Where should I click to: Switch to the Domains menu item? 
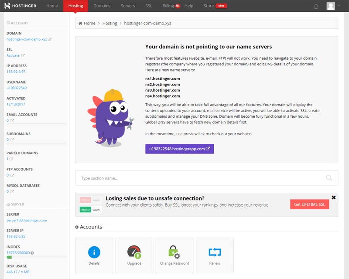[x=102, y=6]
